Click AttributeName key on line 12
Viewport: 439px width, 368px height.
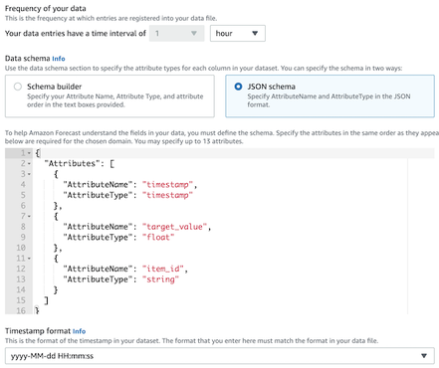(98, 269)
